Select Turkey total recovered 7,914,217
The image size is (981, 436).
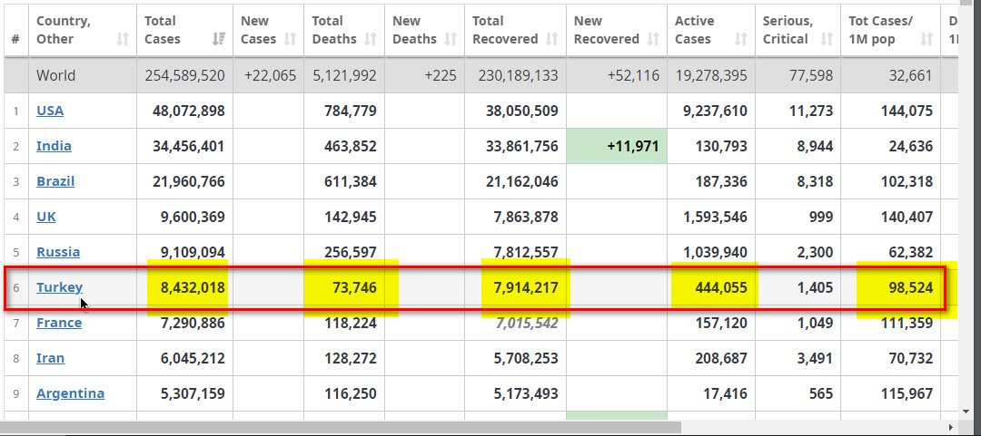coord(526,287)
